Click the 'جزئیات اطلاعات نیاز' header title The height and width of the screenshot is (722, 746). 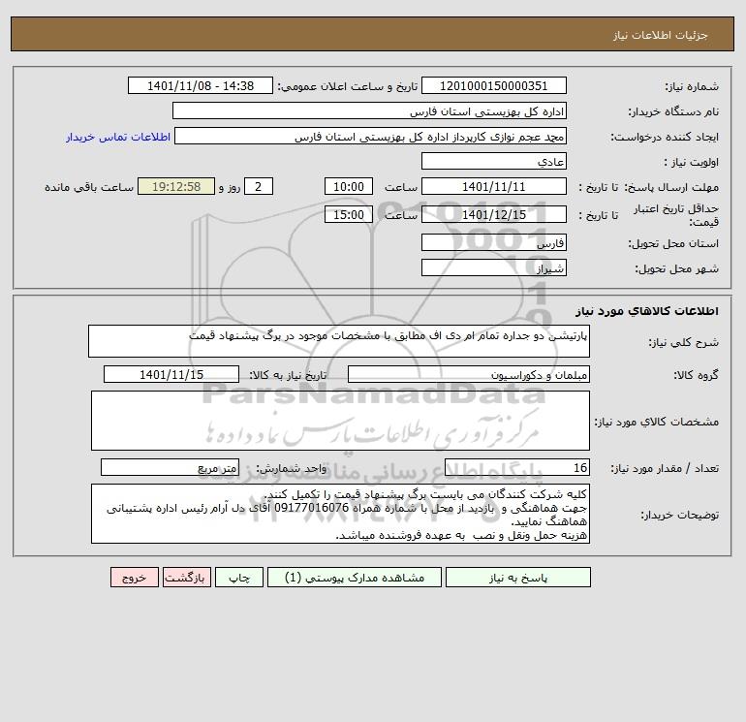(661, 35)
